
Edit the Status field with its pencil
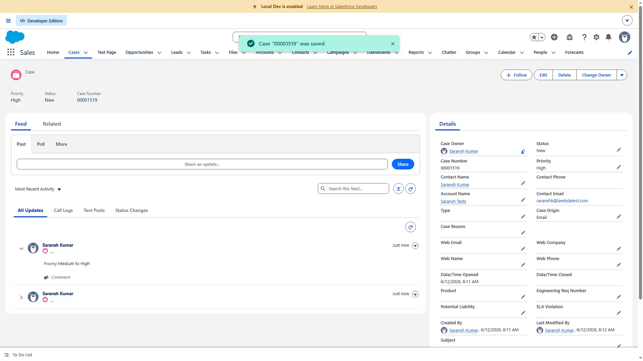click(x=619, y=150)
